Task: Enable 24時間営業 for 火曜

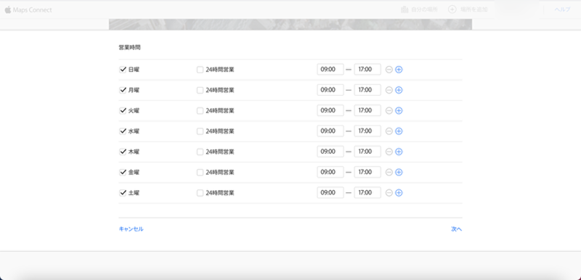Action: [x=200, y=110]
